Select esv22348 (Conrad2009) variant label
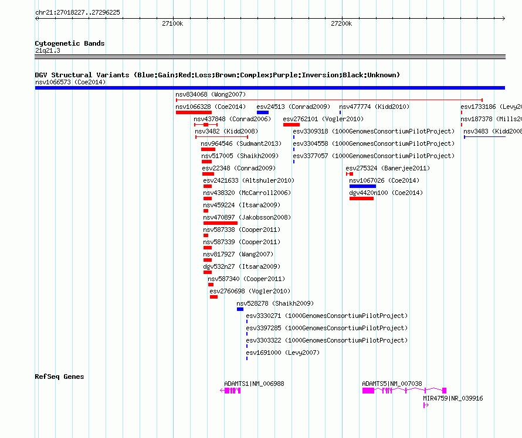 pos(239,168)
